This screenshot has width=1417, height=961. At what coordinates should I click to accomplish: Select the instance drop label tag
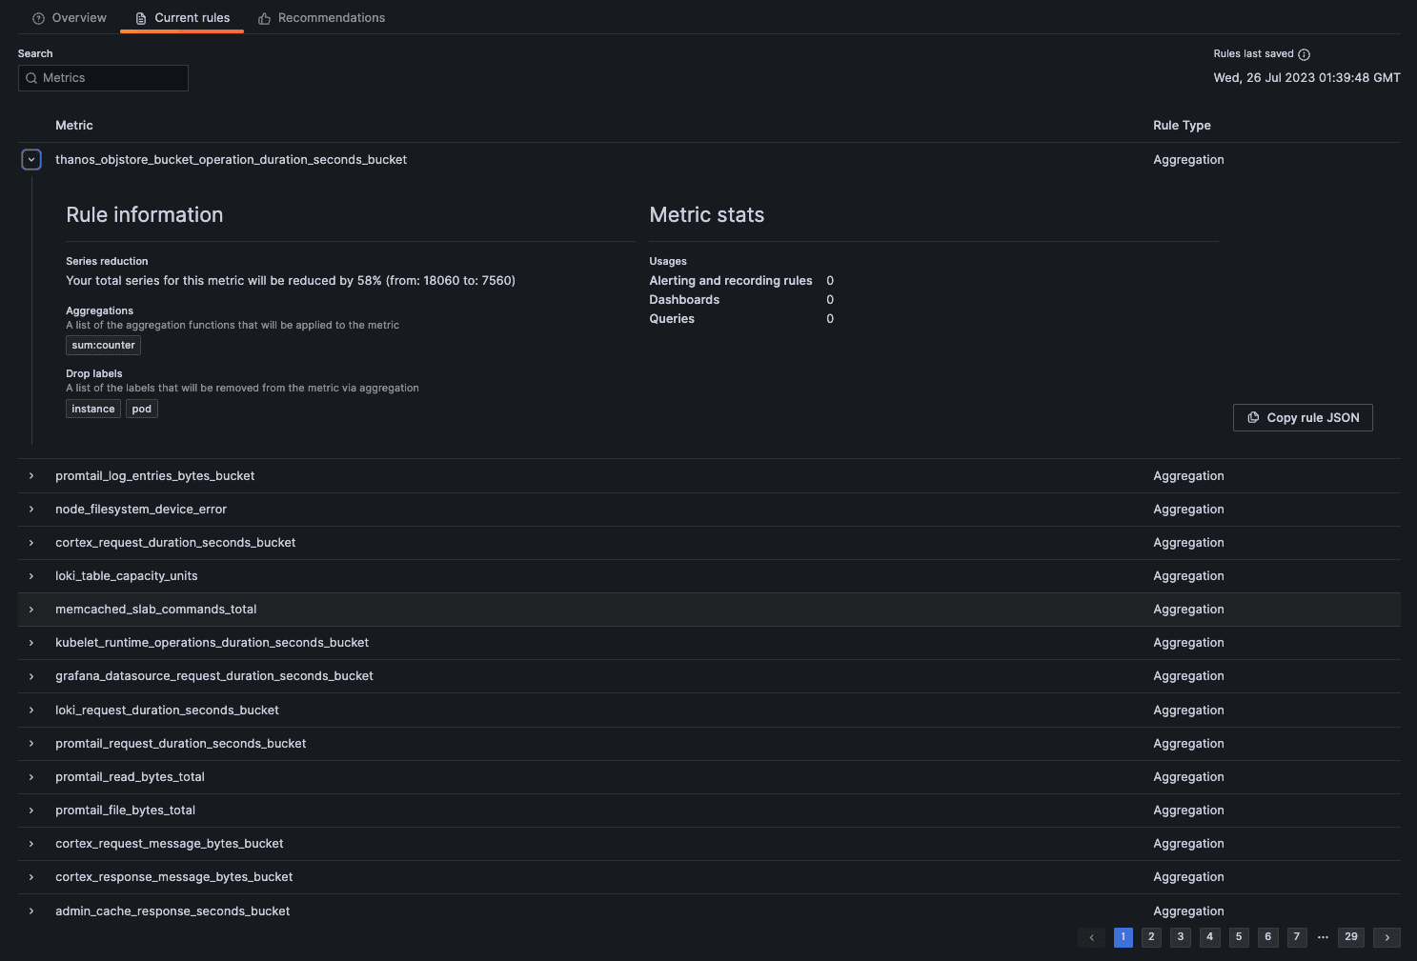pyautogui.click(x=92, y=408)
